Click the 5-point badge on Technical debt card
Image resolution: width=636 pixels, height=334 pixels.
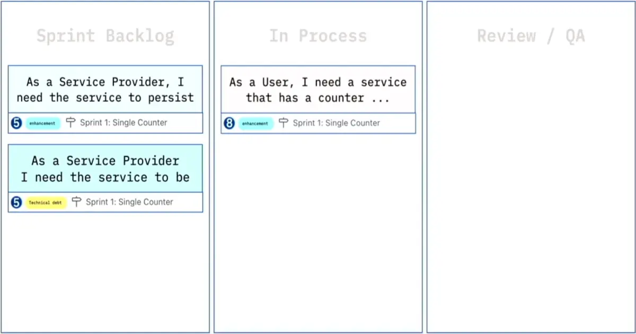click(x=16, y=202)
